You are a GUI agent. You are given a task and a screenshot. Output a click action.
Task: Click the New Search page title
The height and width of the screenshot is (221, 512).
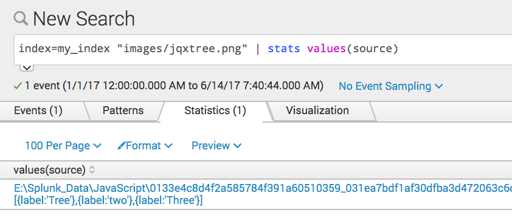pos(84,19)
